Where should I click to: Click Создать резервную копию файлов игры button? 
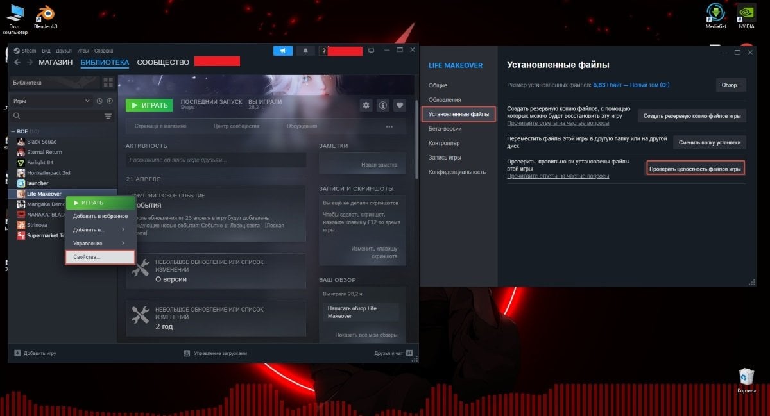point(693,116)
